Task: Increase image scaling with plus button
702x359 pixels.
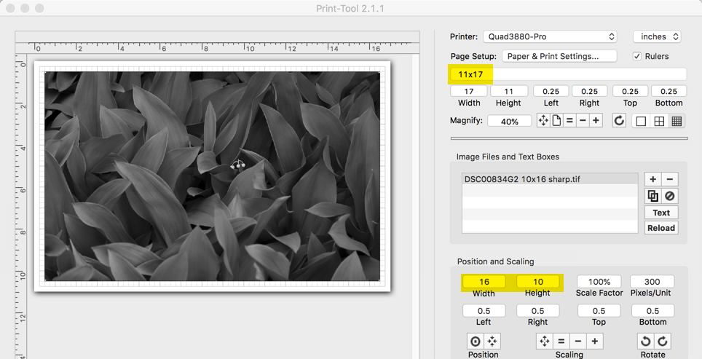Action: [595, 341]
